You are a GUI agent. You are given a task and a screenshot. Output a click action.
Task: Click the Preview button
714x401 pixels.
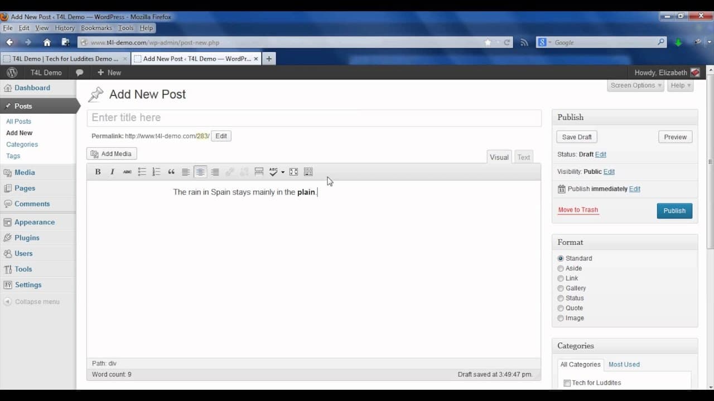676,137
